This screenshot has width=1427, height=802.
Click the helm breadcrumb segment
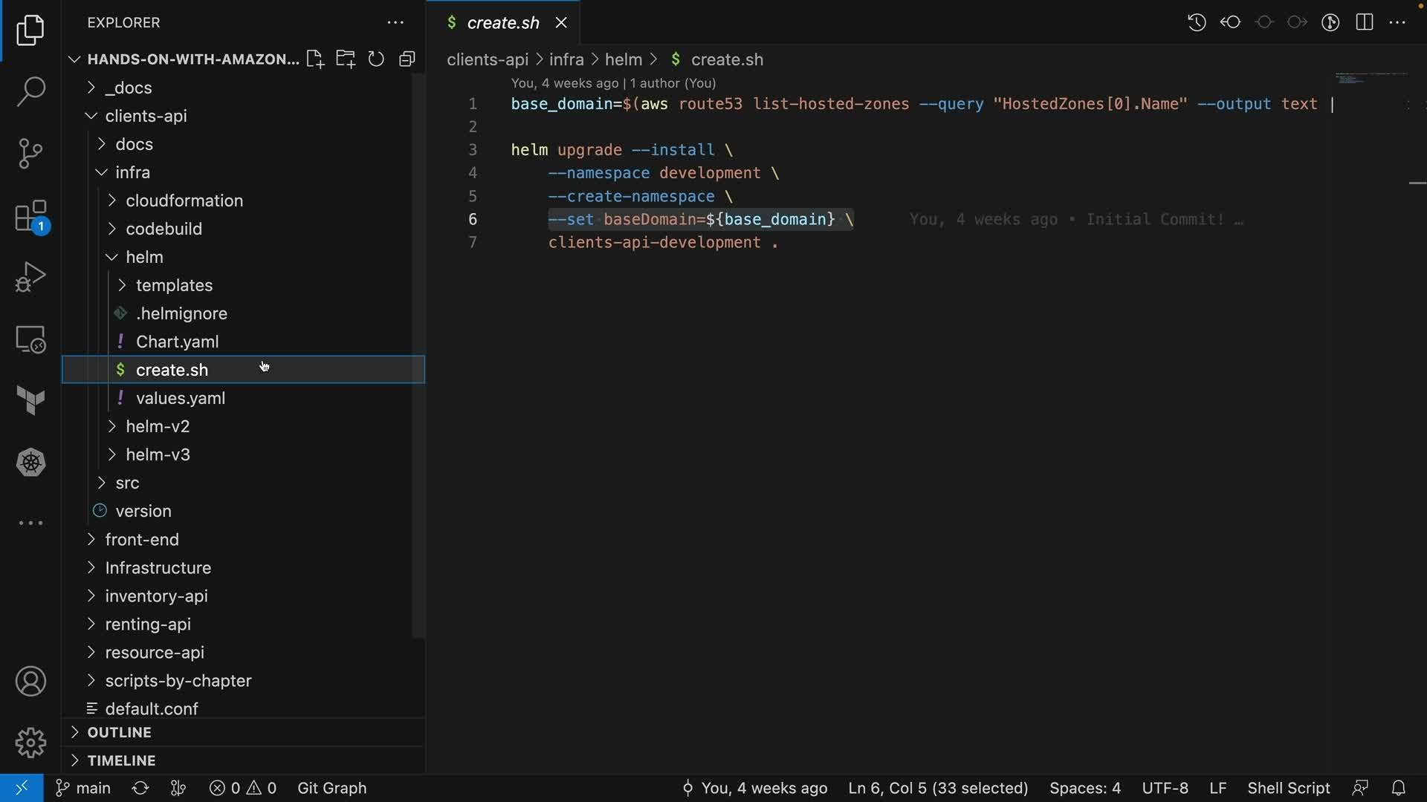click(623, 59)
